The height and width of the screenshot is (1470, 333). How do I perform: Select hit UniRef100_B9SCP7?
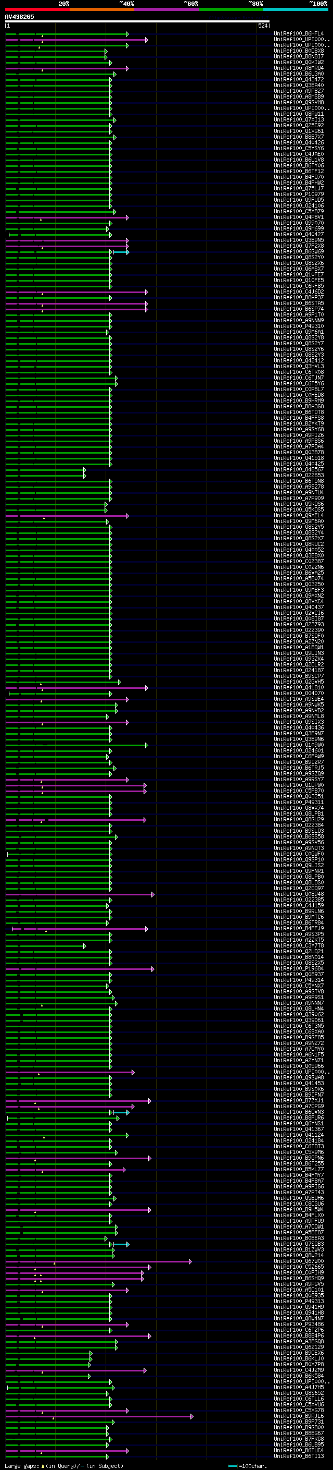coord(299,676)
